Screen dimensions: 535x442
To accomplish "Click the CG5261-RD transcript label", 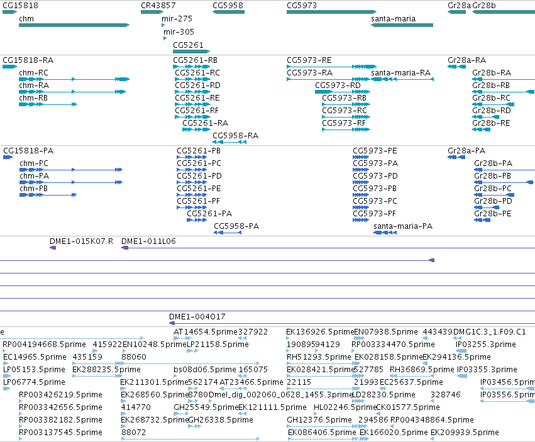I will click(x=197, y=86).
